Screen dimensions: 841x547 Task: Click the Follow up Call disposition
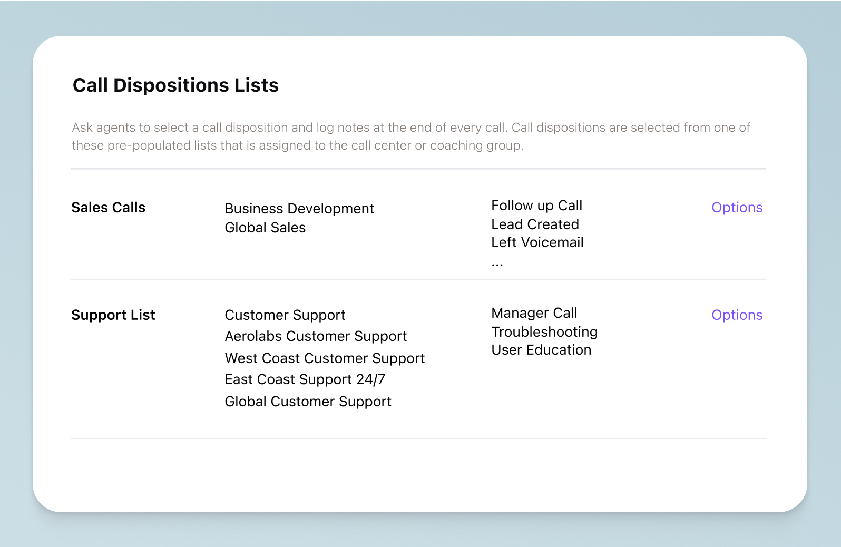click(536, 205)
